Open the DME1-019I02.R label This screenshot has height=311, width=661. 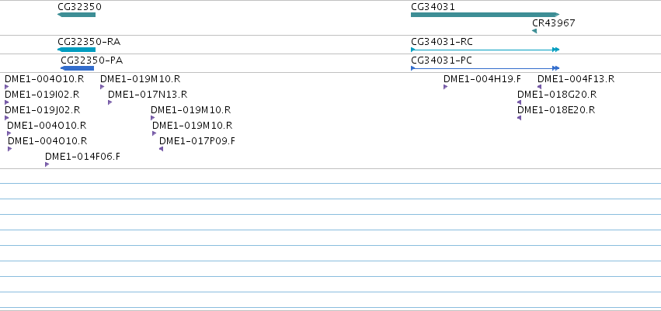click(42, 95)
